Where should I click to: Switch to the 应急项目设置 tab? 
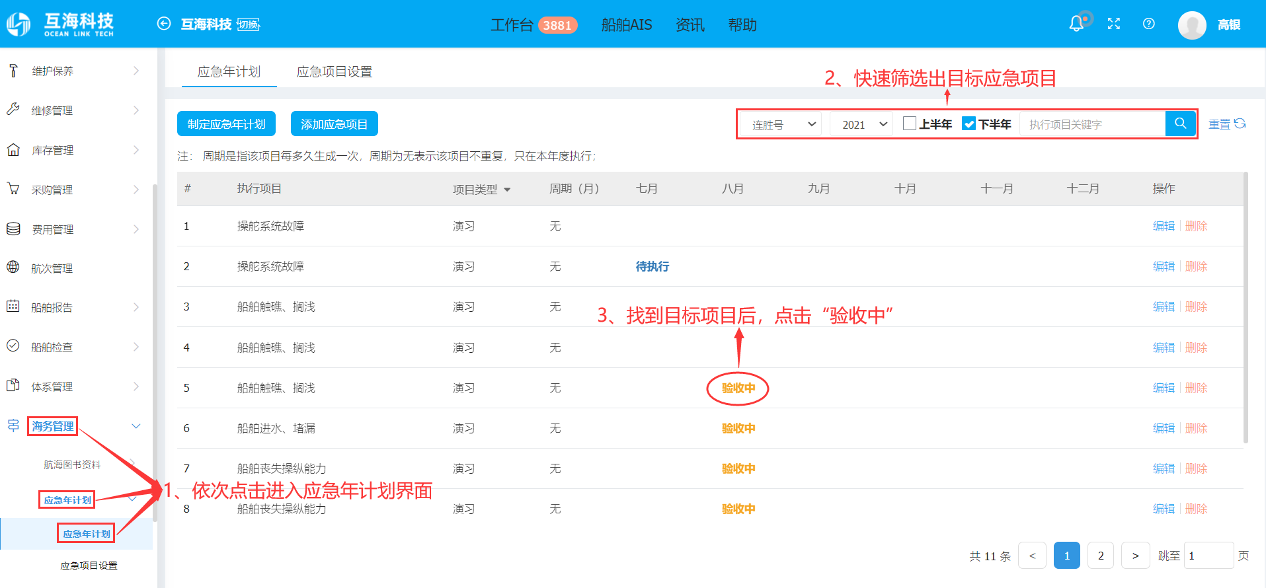pyautogui.click(x=335, y=71)
